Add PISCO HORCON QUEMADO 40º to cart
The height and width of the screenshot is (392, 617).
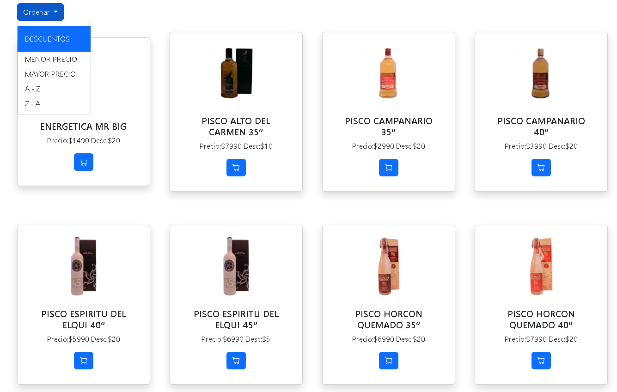click(x=541, y=360)
